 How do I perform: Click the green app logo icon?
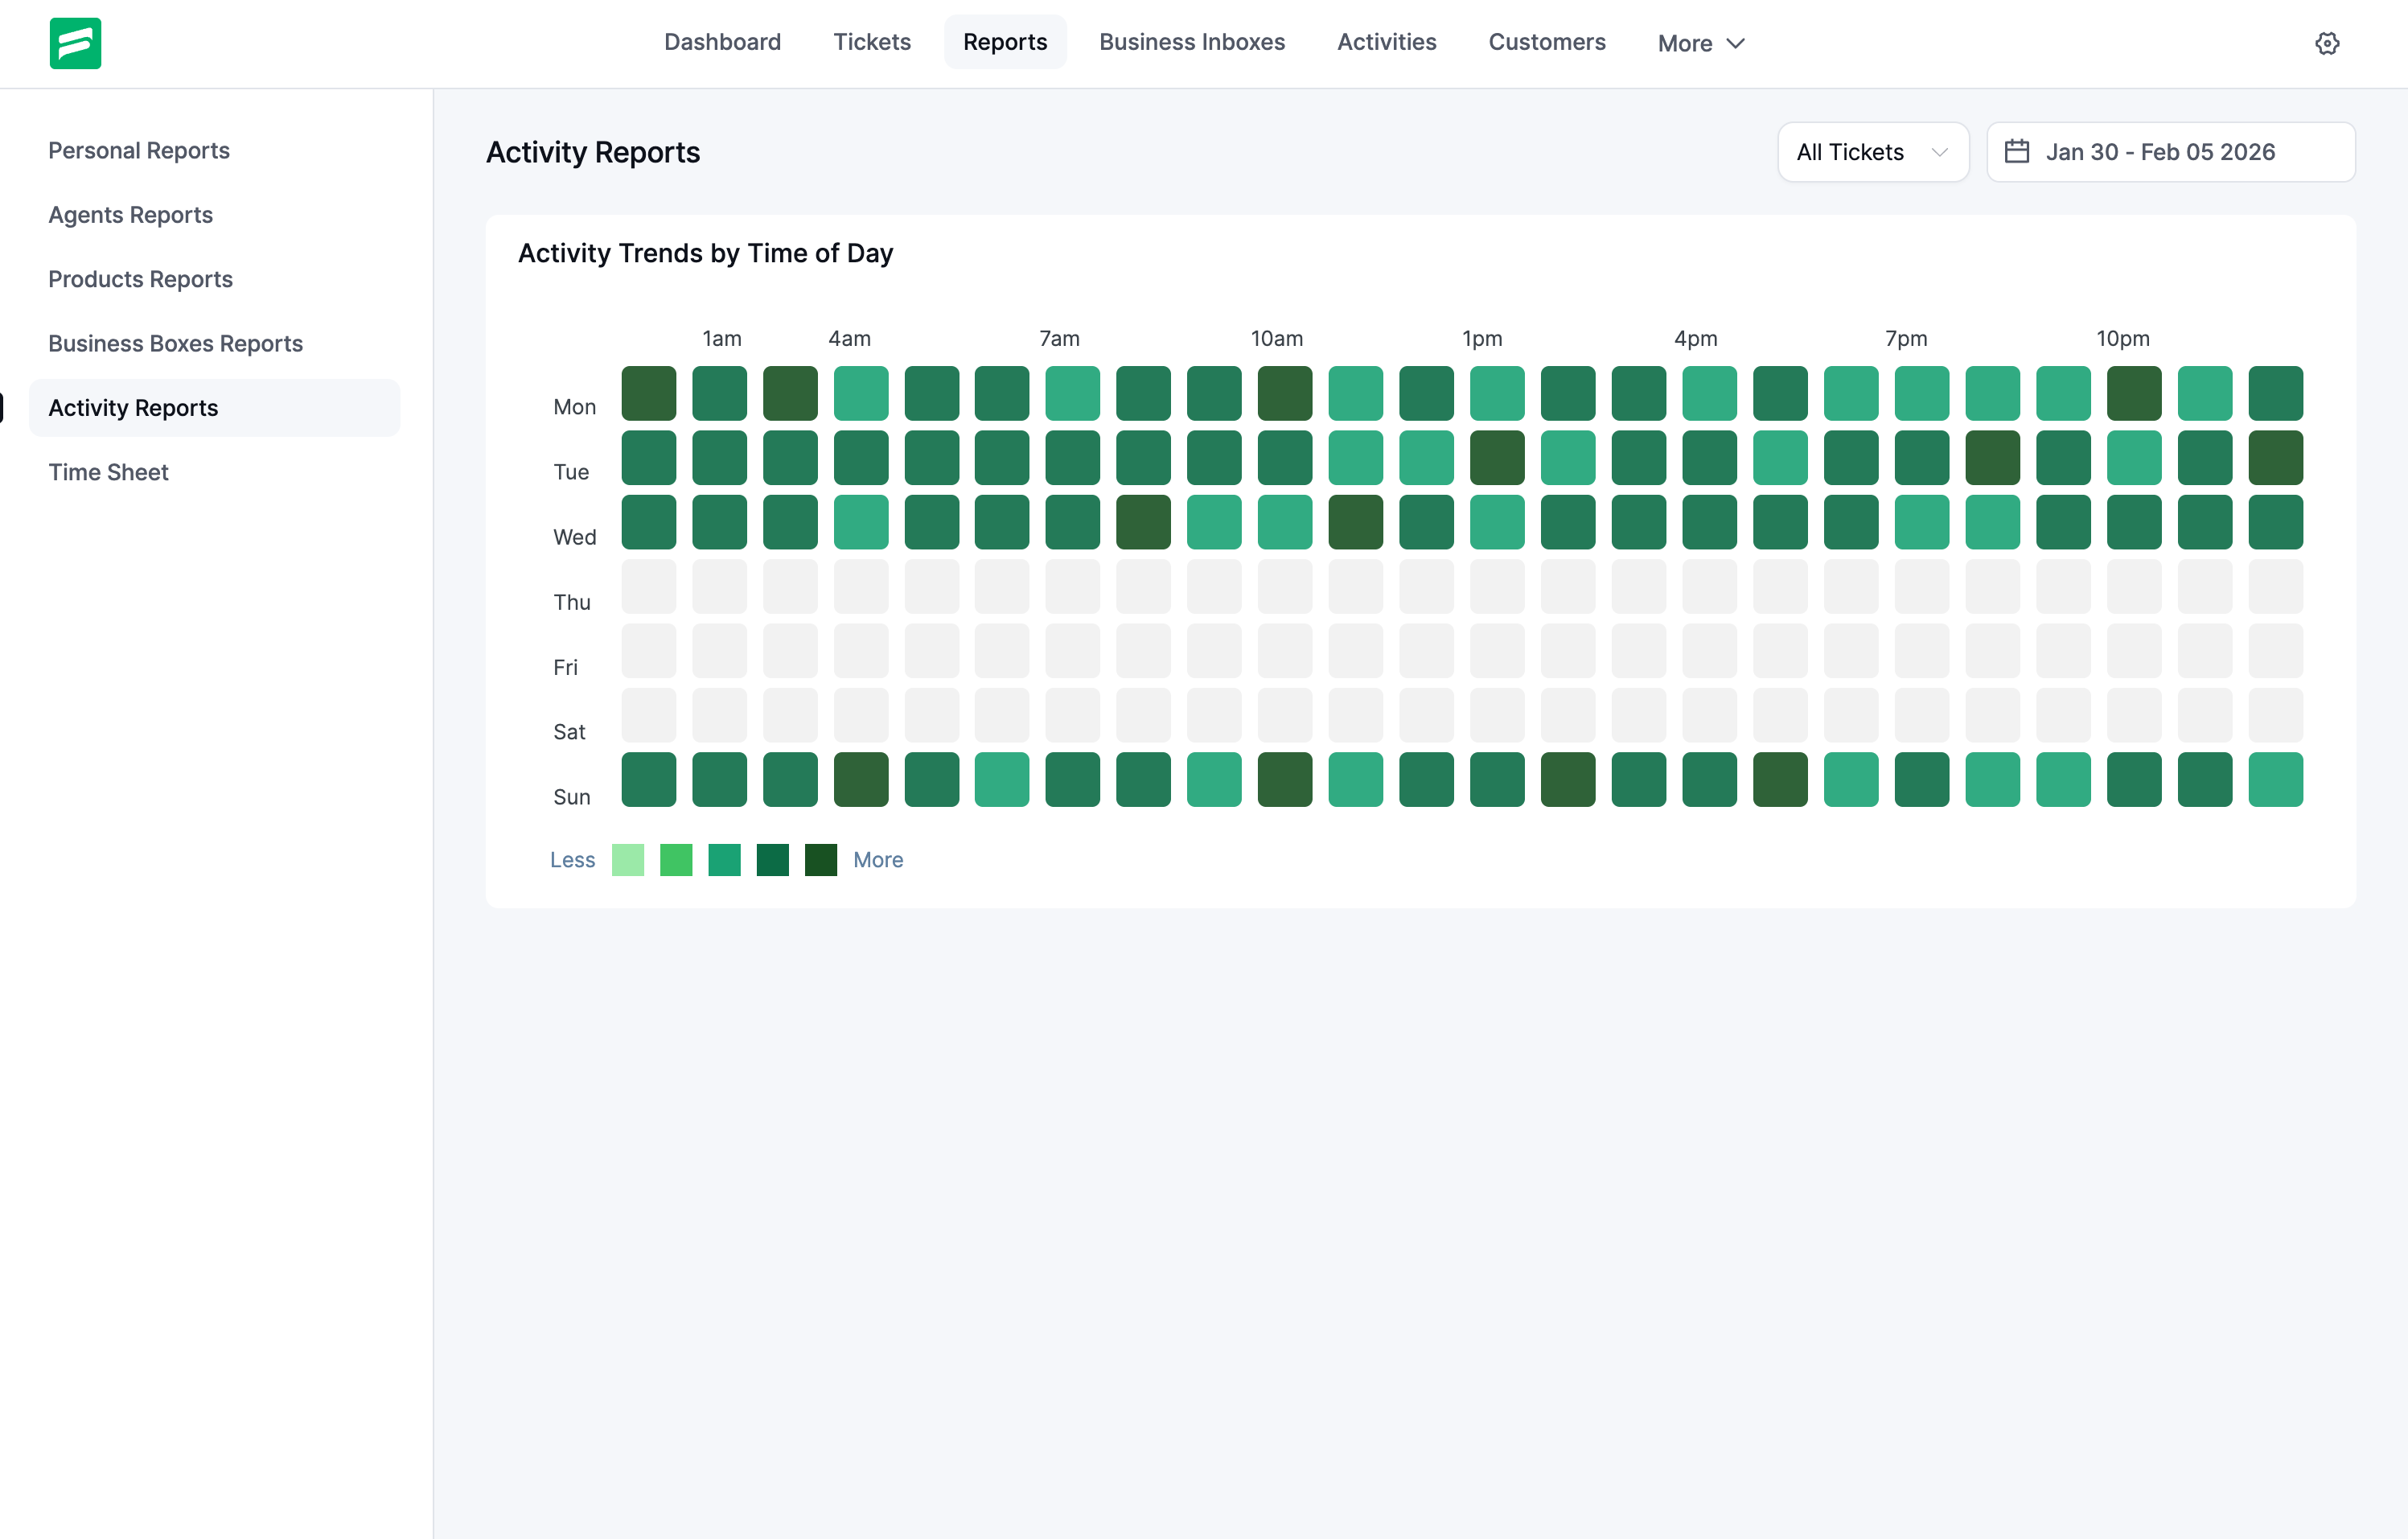75,43
